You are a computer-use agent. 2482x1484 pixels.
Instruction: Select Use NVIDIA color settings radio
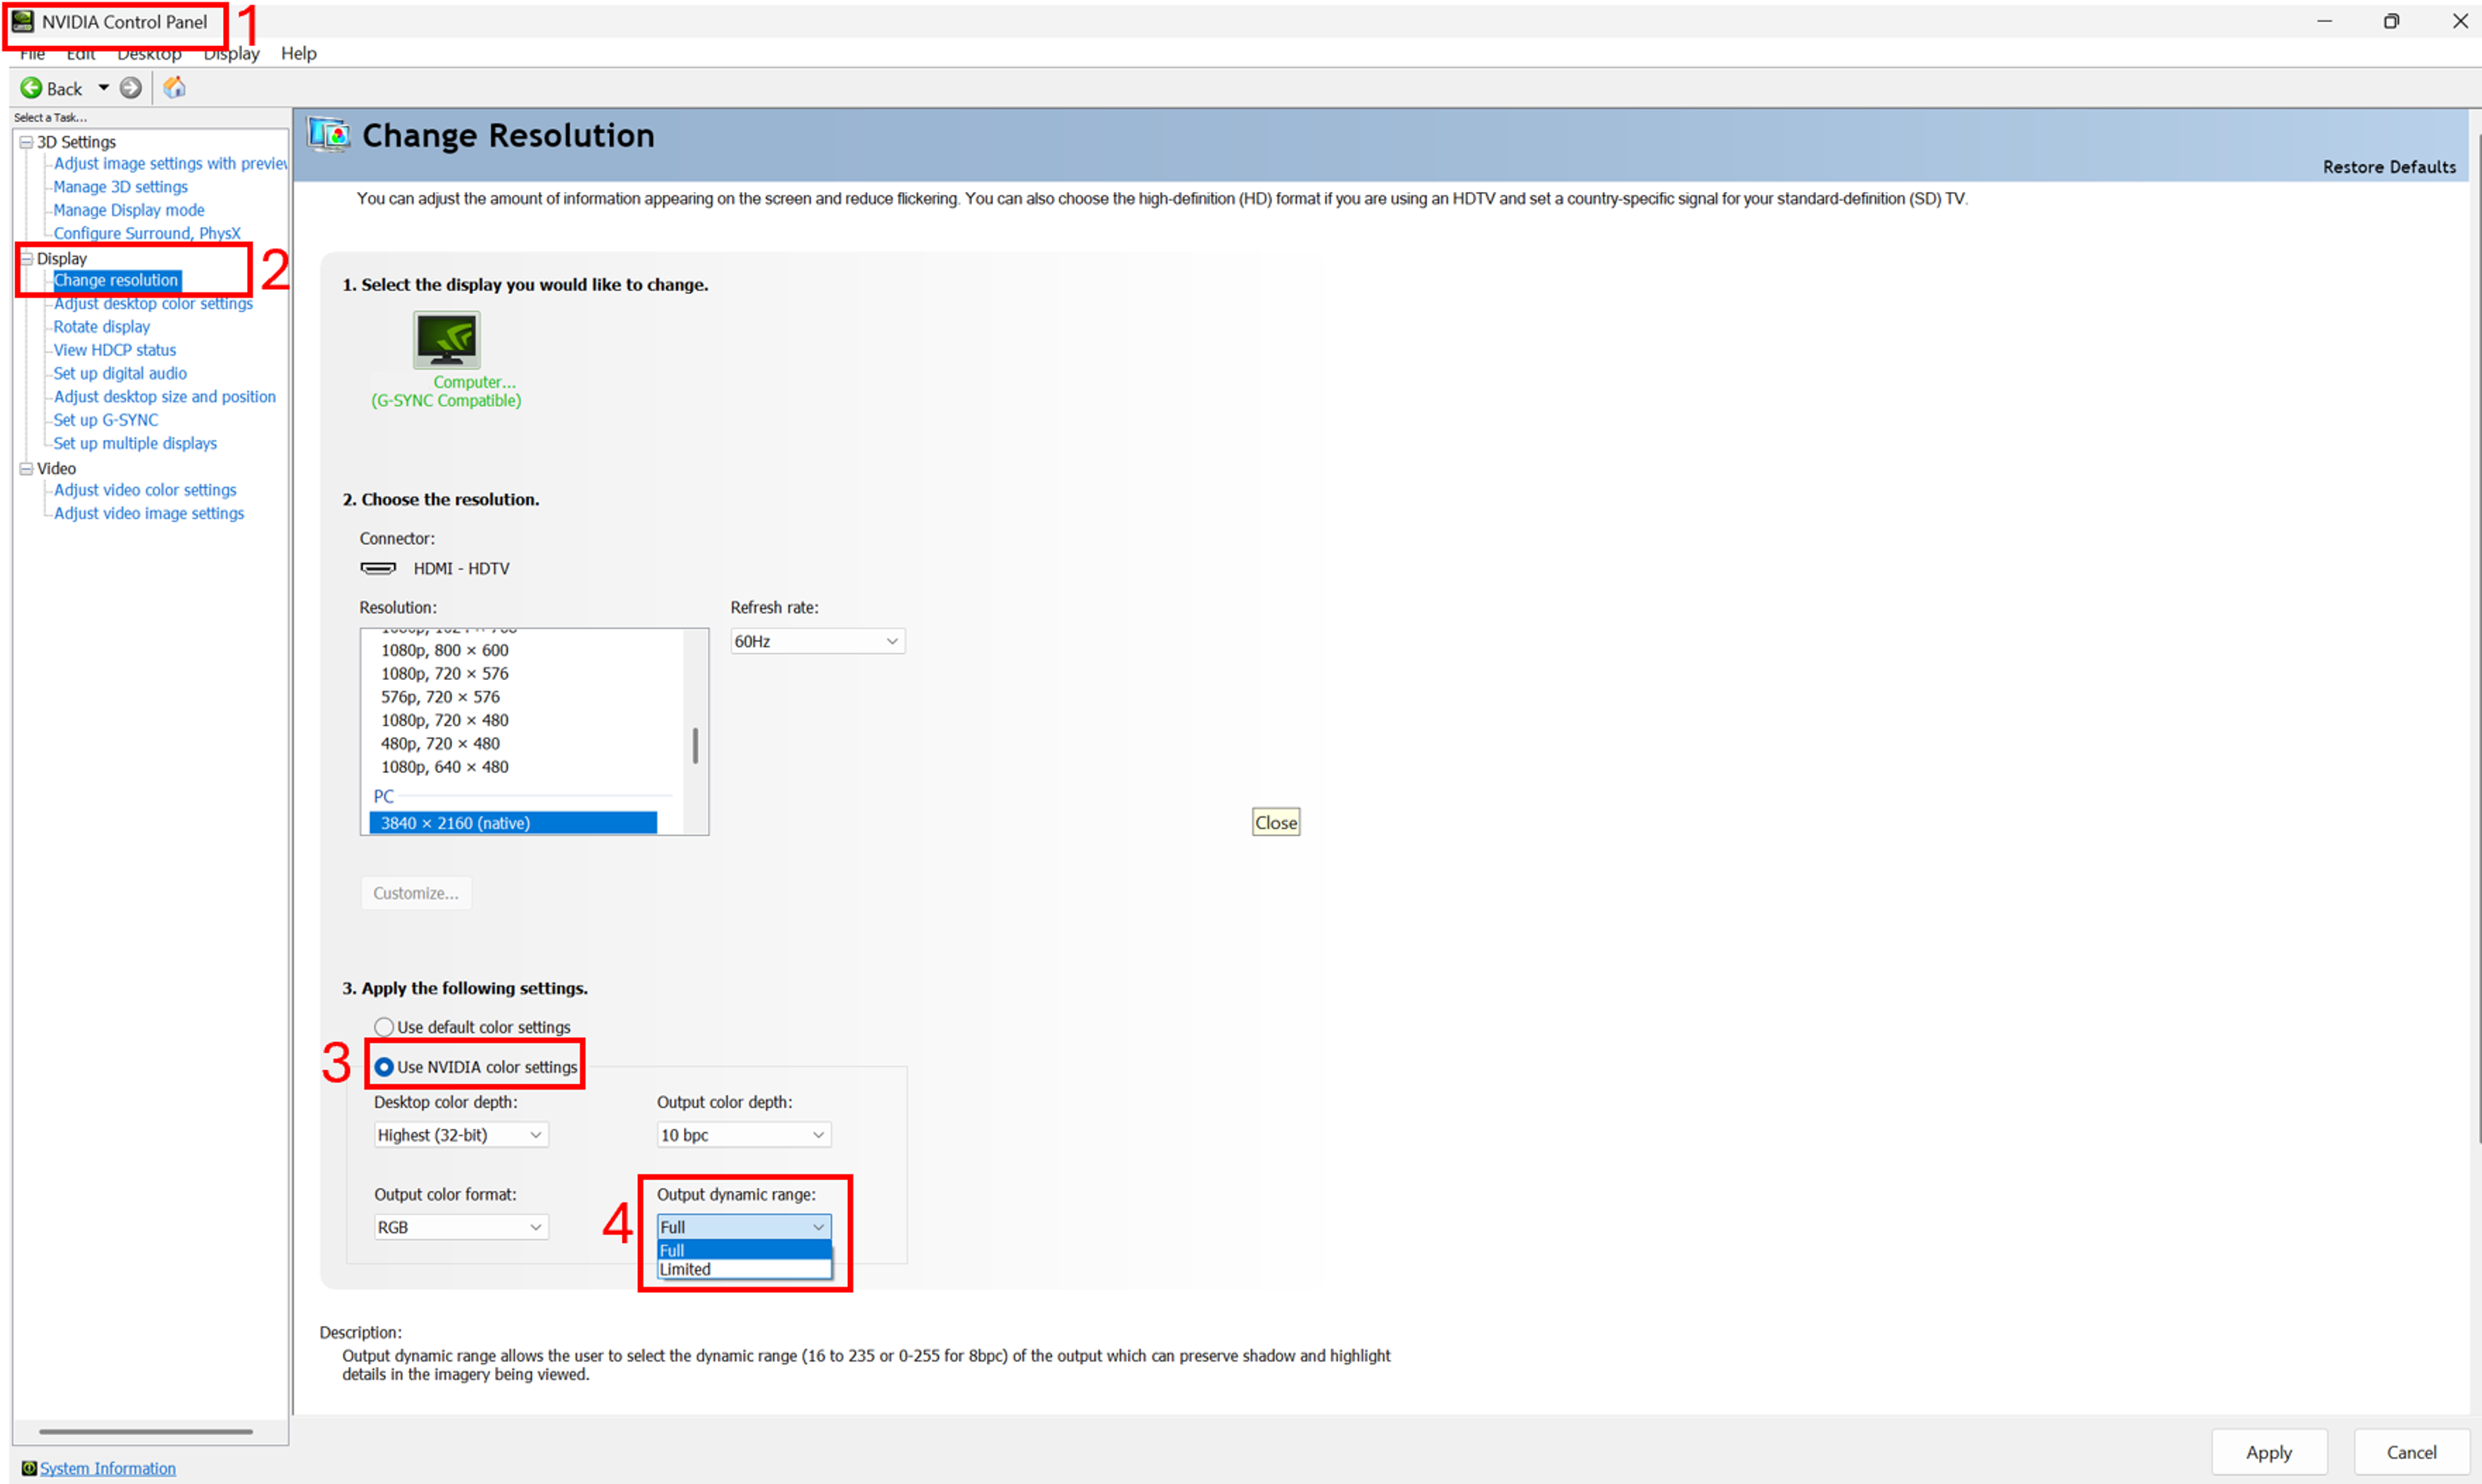384,1067
